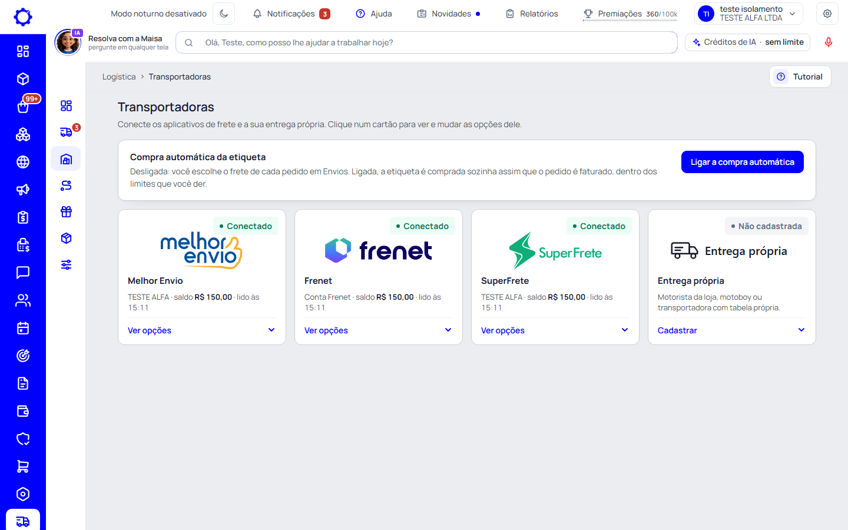Click the globe icon in the blue sidebar

(23, 162)
